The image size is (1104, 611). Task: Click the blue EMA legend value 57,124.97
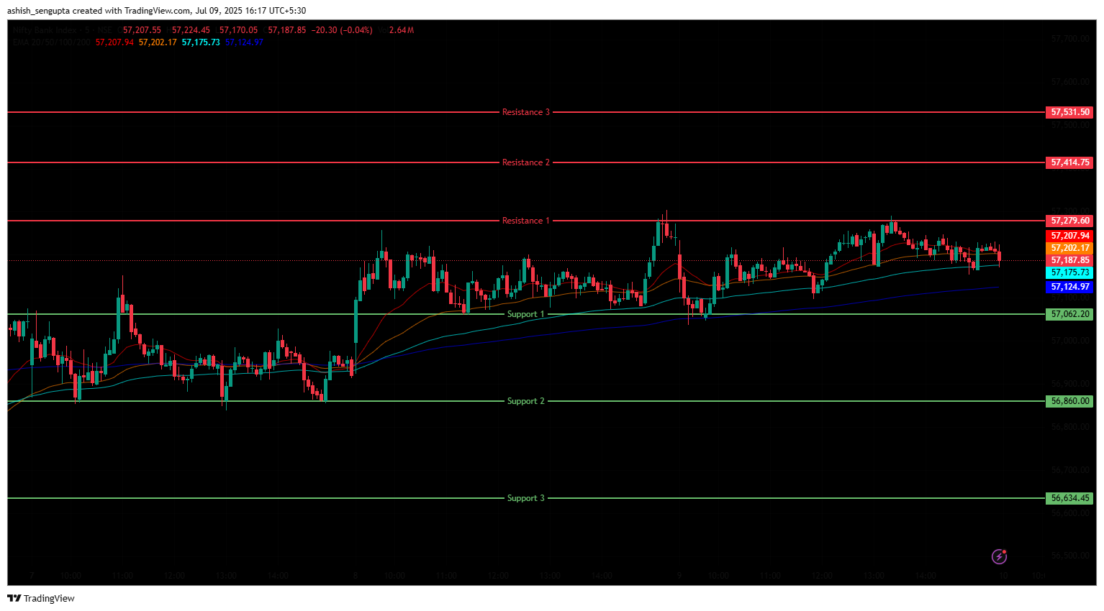pyautogui.click(x=244, y=42)
